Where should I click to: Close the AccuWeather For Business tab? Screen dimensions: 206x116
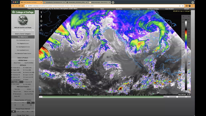point(64,2)
